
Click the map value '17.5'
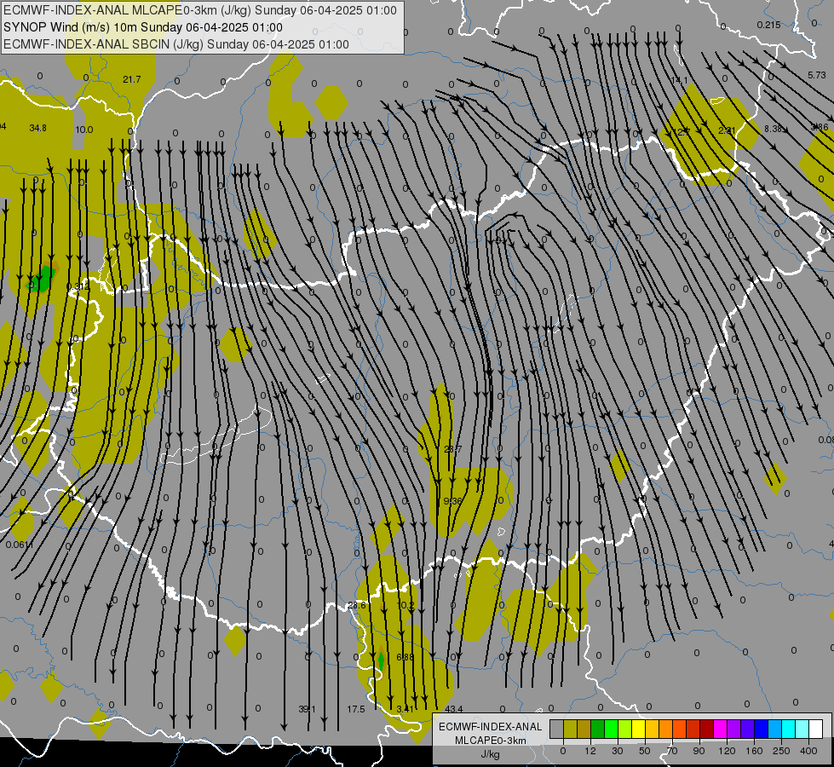click(x=356, y=709)
